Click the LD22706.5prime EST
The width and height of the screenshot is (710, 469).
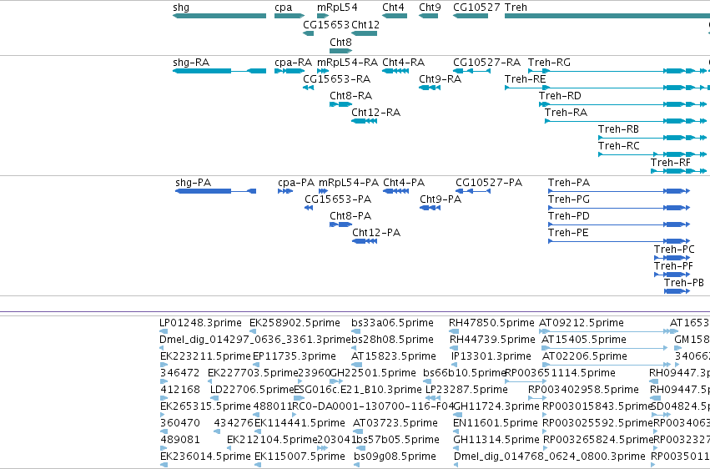(214, 398)
